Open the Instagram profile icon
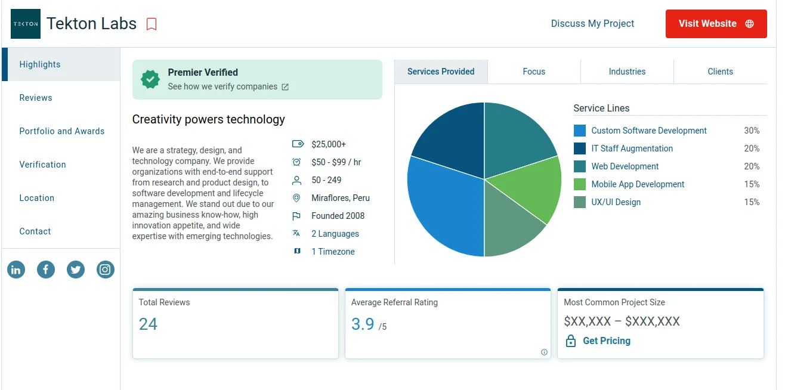The width and height of the screenshot is (785, 390). coord(106,270)
